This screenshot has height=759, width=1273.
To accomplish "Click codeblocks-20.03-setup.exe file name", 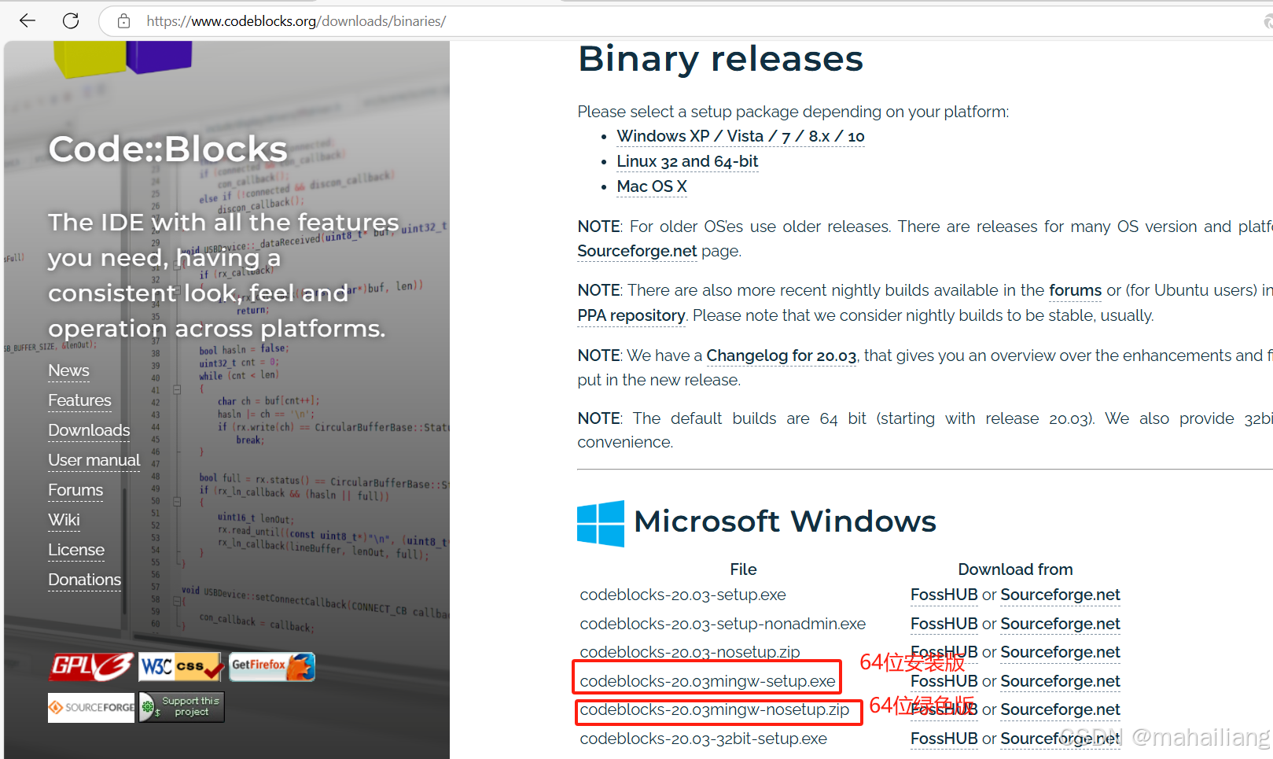I will pos(682,595).
